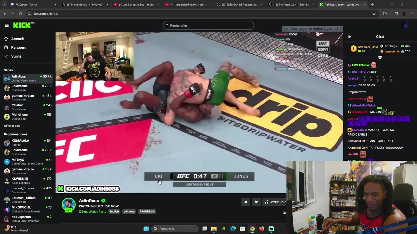Click chat username FWTXGuero
The width and height of the screenshot is (417, 234).
(x=361, y=65)
